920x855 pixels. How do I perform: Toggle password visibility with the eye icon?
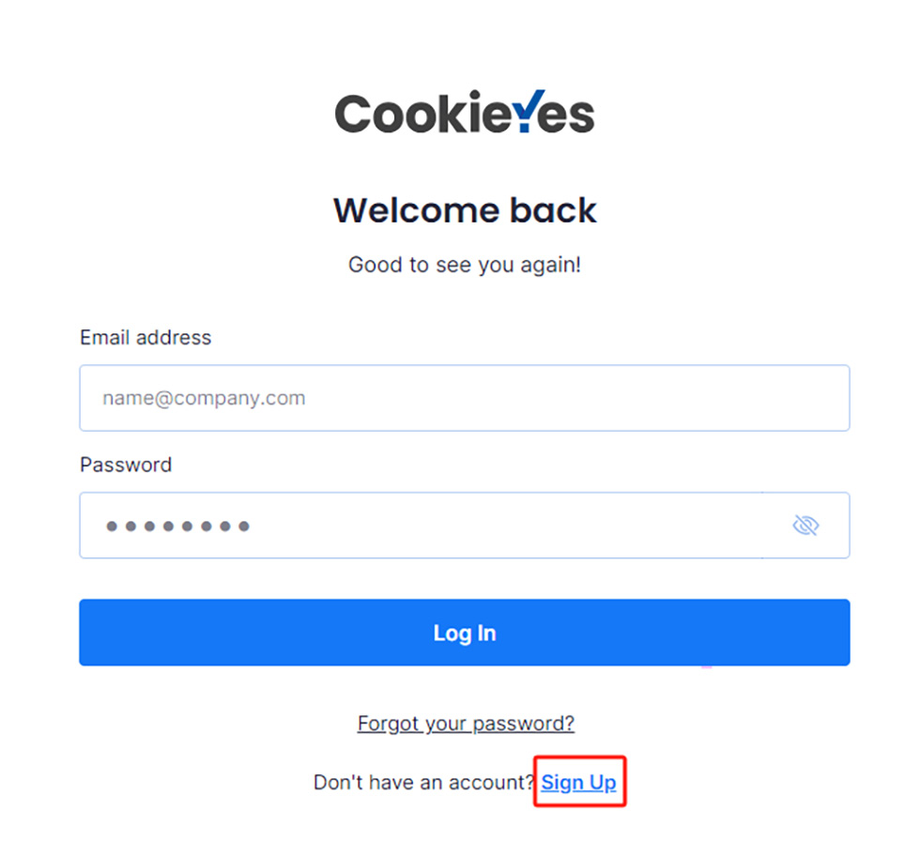click(x=805, y=526)
